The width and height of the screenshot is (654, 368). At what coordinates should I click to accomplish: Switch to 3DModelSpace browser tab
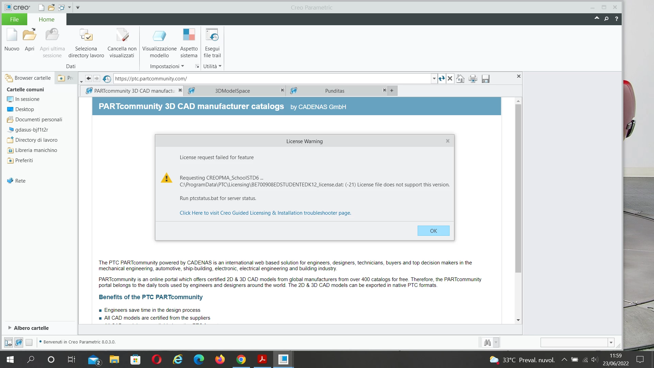tap(232, 91)
